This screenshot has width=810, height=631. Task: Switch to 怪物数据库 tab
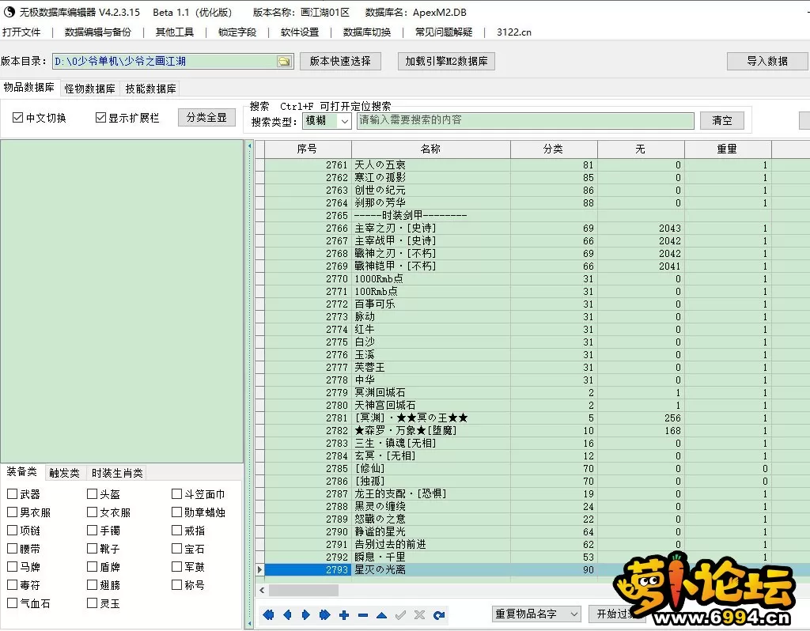(90, 89)
